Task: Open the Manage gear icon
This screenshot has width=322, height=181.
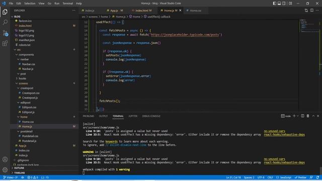Action: [5, 170]
